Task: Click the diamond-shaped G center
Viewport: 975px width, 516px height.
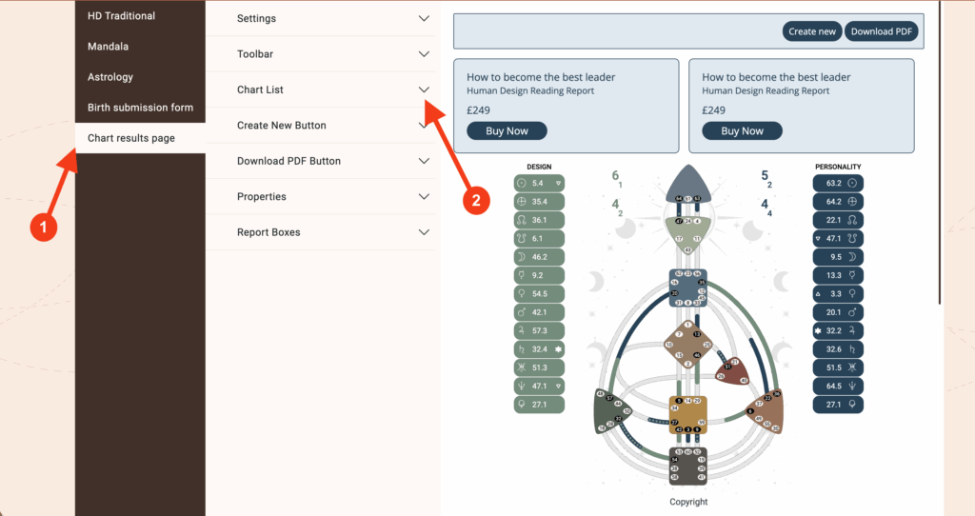Action: point(687,344)
